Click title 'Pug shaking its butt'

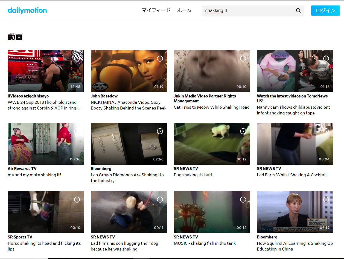[x=193, y=175]
